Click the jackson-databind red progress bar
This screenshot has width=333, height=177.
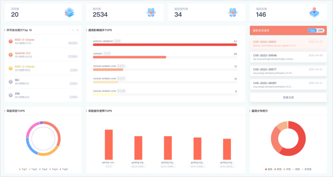pos(165,45)
